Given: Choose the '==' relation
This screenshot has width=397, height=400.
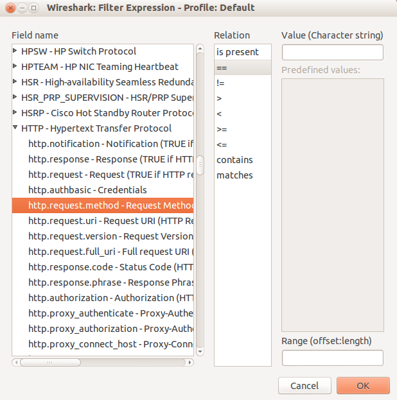Looking at the screenshot, I should point(243,67).
